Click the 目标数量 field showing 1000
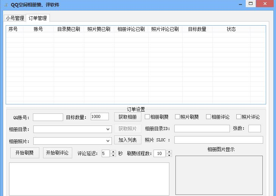This screenshot has height=196, width=276. click(x=100, y=117)
